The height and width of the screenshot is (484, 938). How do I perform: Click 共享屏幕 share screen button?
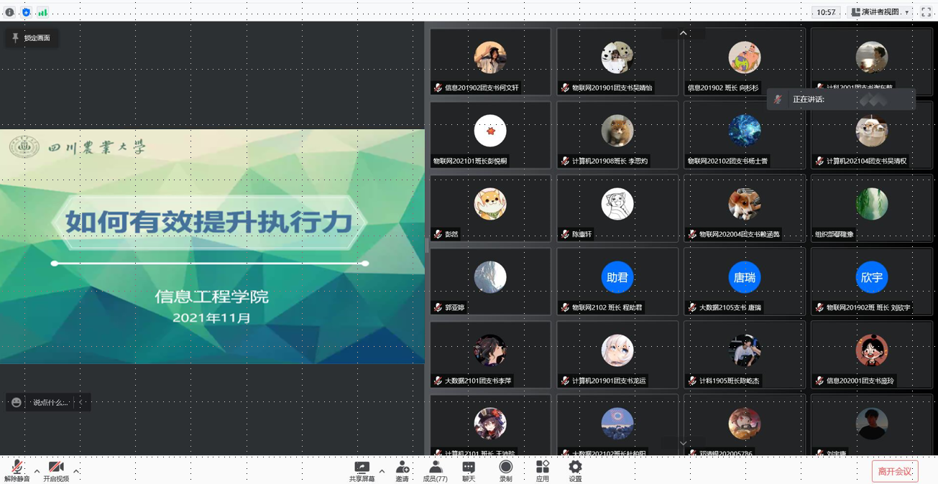pos(362,471)
